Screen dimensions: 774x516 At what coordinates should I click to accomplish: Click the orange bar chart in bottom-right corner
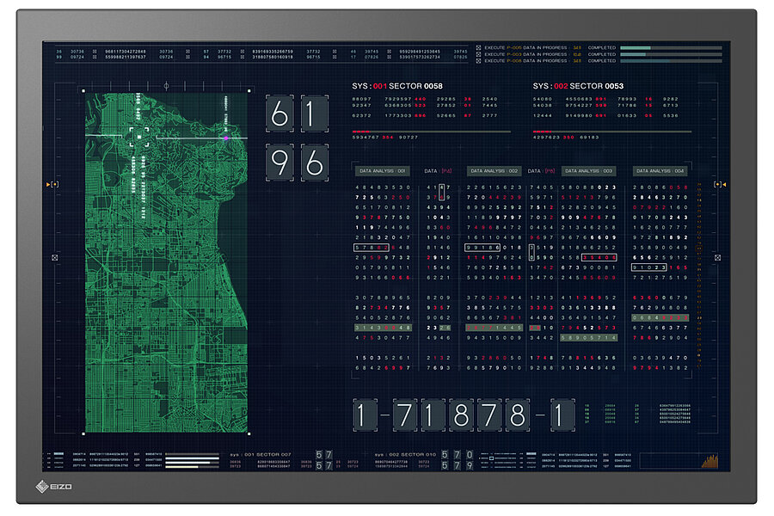(x=709, y=461)
